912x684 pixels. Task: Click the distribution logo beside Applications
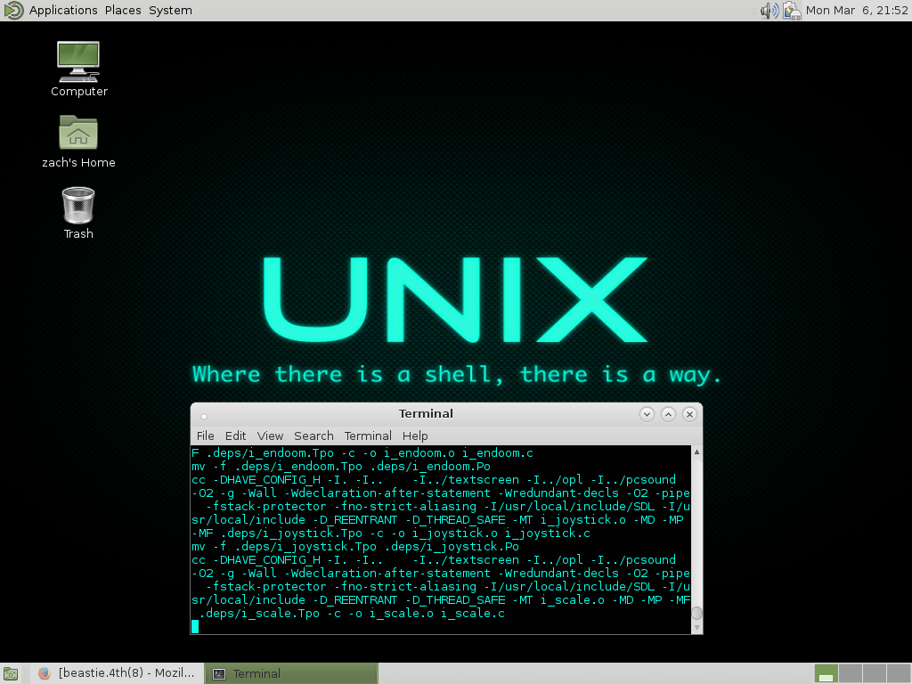(x=12, y=10)
